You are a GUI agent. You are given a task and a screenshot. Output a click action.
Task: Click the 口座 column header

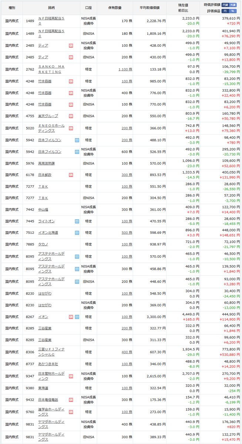point(89,8)
